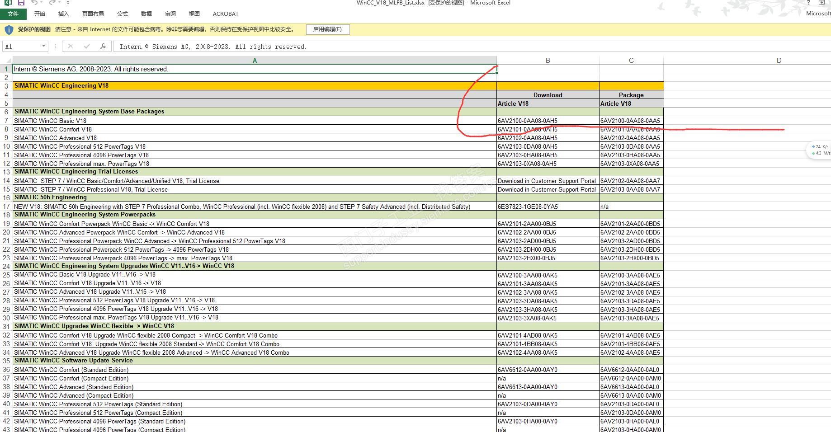Open the undo history dropdown arrow
This screenshot has height=432, width=831.
pos(42,3)
